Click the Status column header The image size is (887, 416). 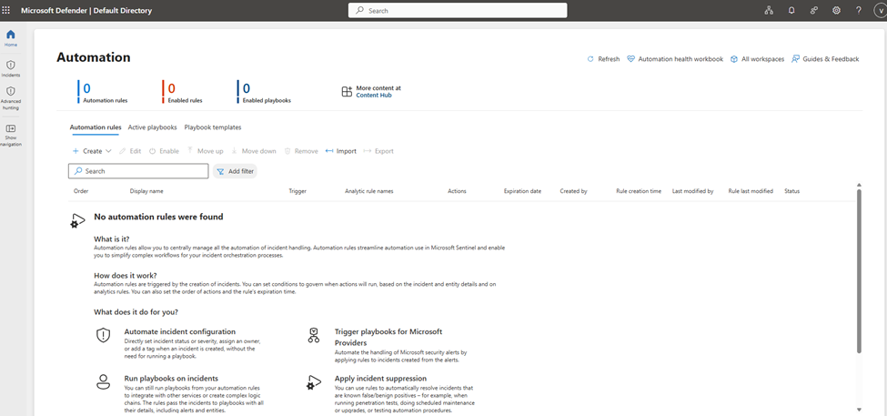[x=792, y=191]
